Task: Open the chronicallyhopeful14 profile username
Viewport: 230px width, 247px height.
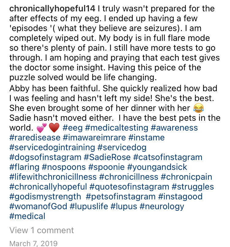Action: point(52,9)
